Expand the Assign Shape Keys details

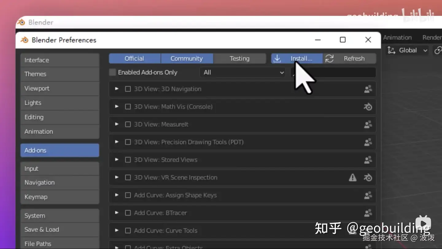(117, 195)
